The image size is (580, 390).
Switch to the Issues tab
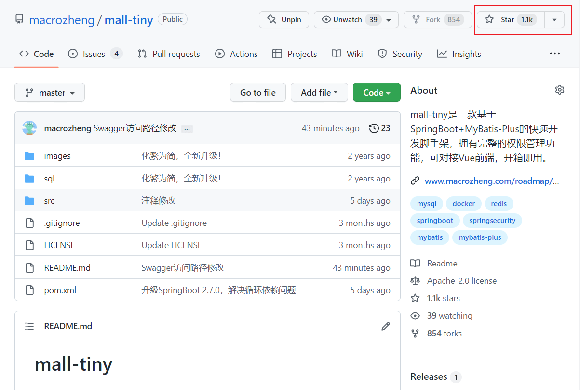94,54
